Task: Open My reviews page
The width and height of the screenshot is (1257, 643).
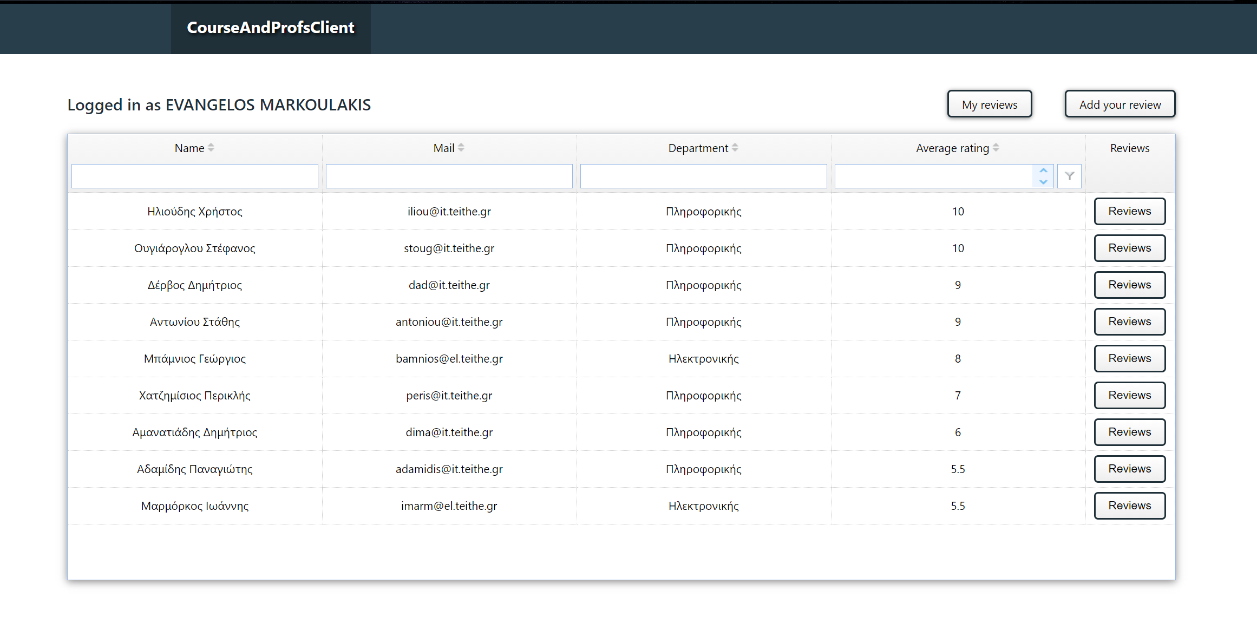Action: (x=990, y=104)
